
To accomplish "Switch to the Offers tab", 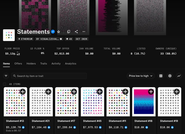I will 18,63.
